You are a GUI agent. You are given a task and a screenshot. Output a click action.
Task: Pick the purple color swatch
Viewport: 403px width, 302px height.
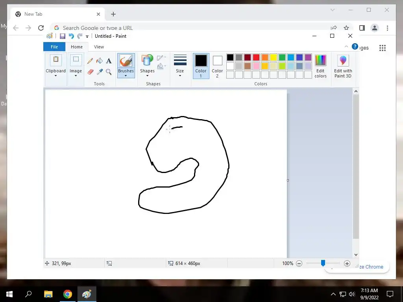point(308,57)
